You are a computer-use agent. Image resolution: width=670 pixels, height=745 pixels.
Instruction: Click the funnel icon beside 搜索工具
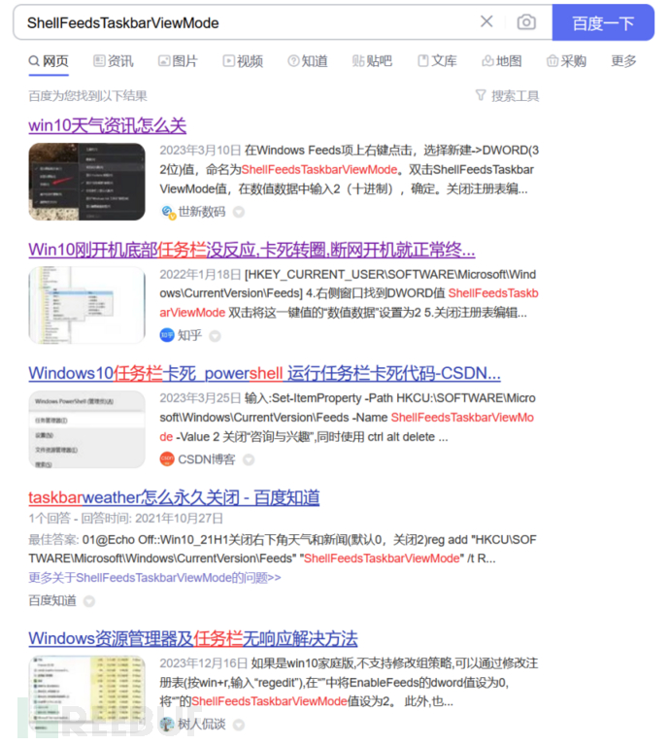click(x=481, y=95)
